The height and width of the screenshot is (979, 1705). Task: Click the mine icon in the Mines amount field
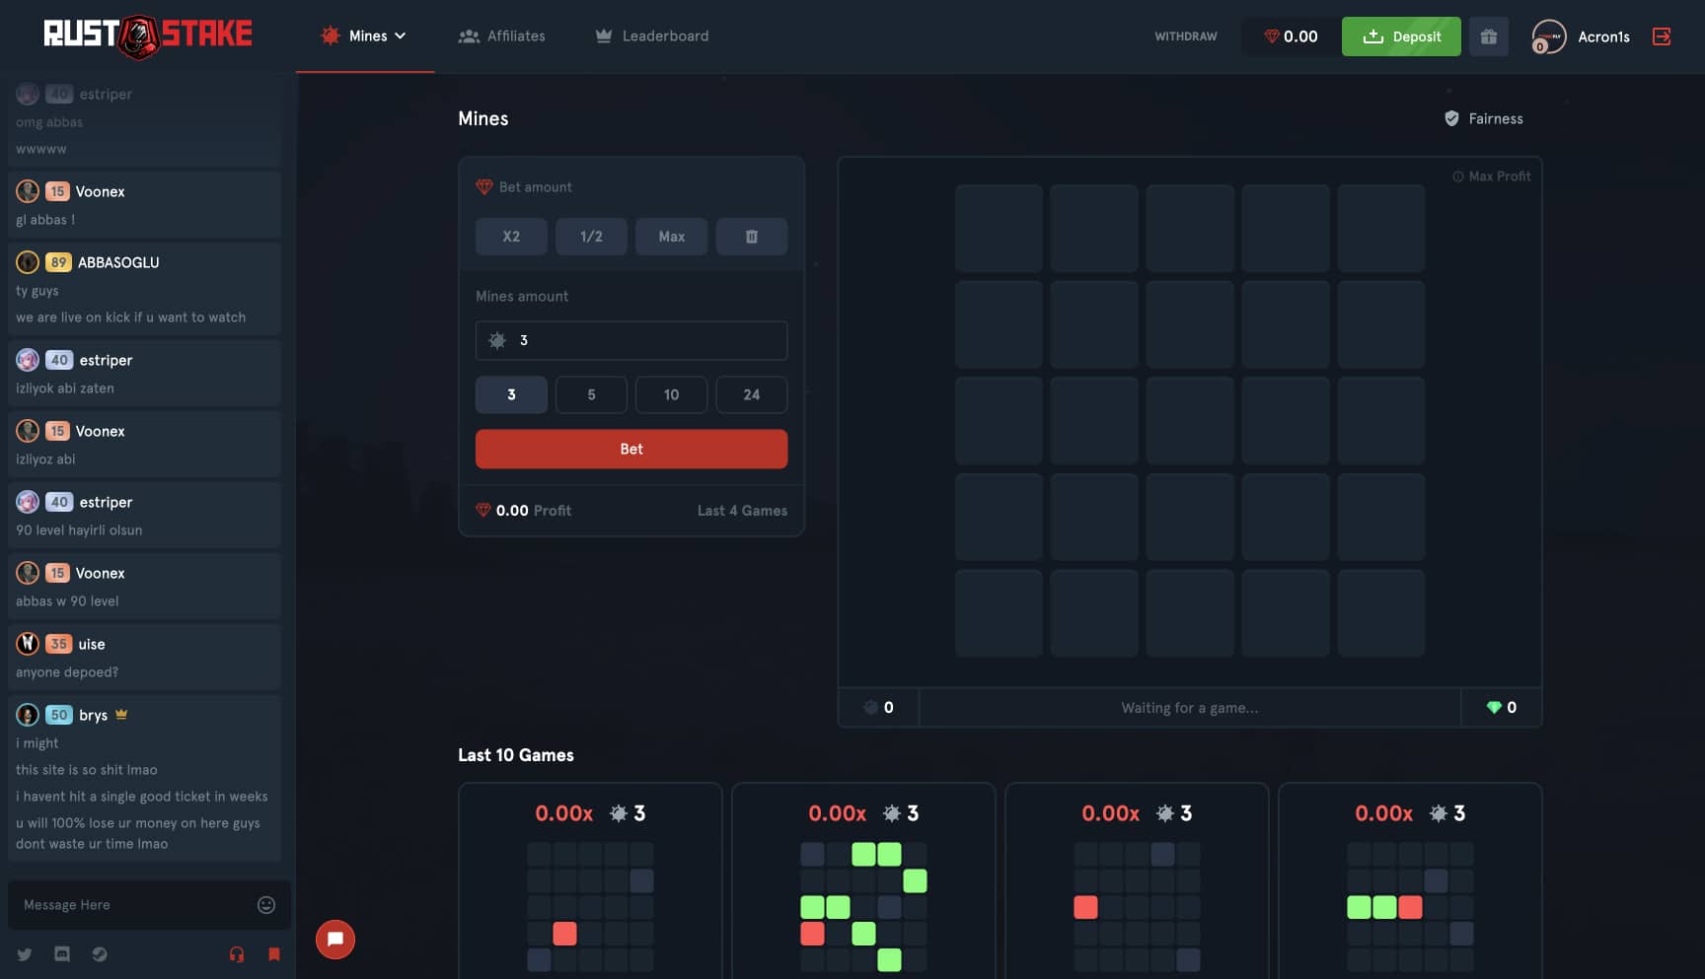[x=497, y=340]
